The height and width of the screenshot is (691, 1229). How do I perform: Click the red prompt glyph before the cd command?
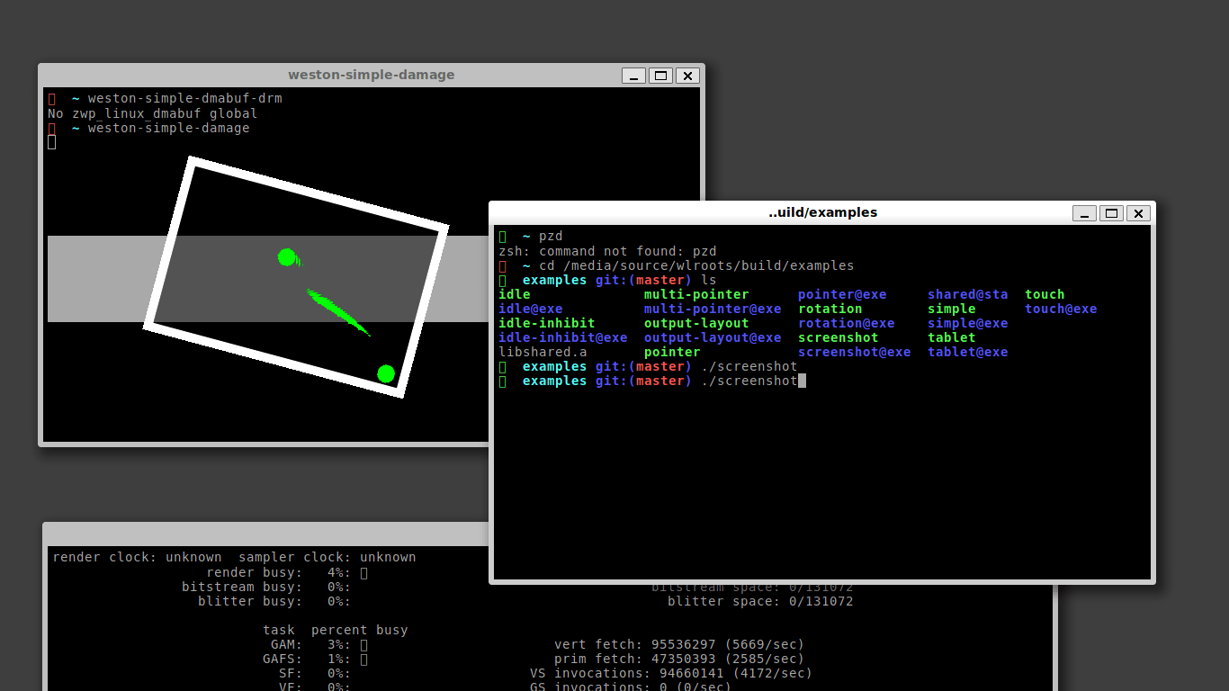501,265
